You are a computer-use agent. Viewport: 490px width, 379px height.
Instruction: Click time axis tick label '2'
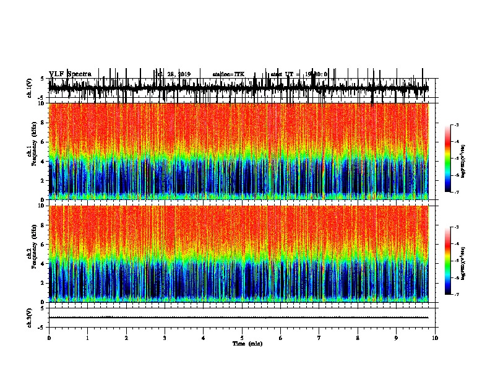click(x=126, y=338)
